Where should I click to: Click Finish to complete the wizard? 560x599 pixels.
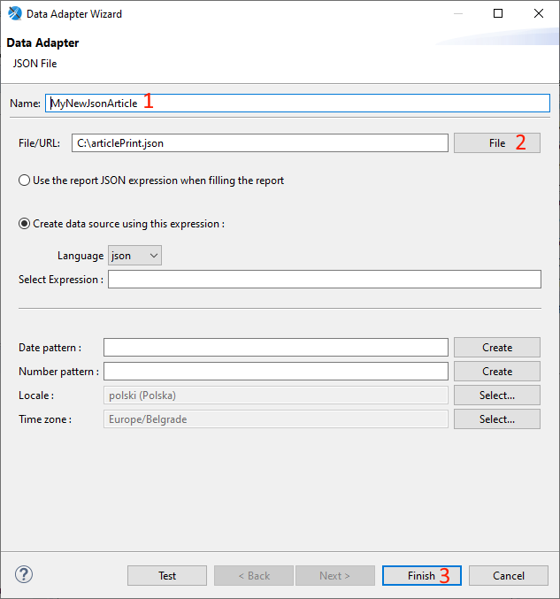pos(421,576)
